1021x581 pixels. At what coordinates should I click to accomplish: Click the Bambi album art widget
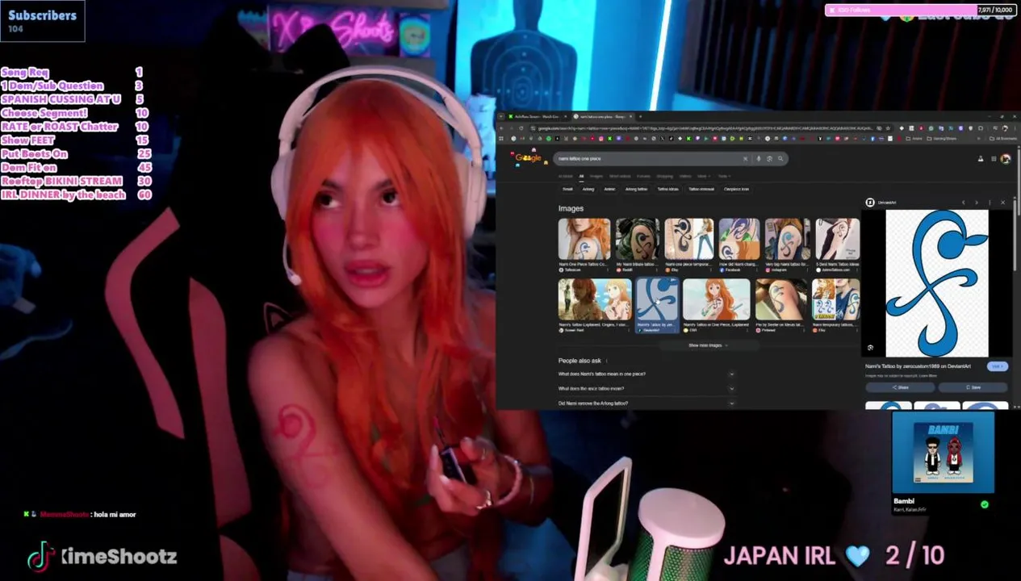943,452
